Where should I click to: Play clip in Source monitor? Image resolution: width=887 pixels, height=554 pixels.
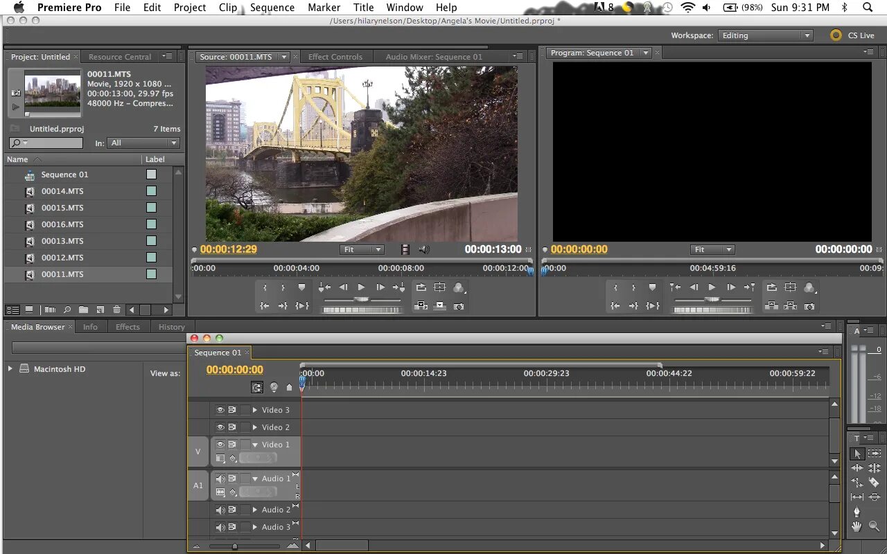[x=361, y=287]
